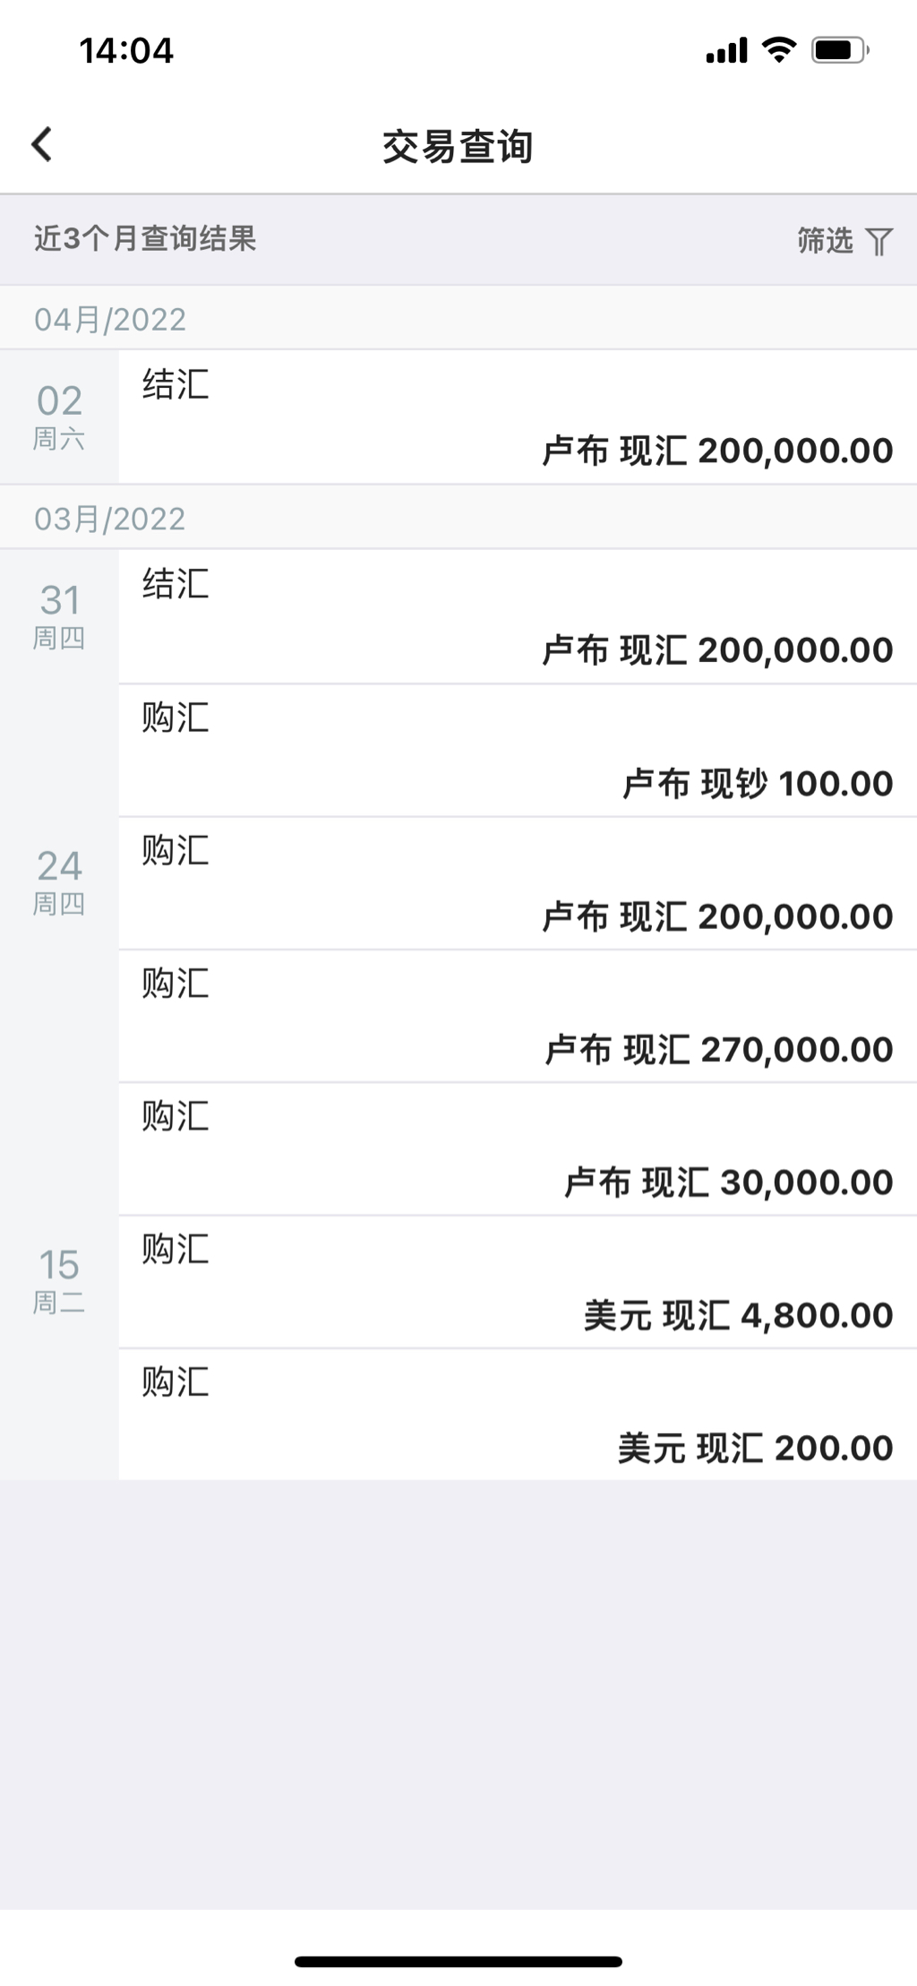Tap the 04月/2022 month header
Screen dimensions: 917x1986
click(x=110, y=320)
